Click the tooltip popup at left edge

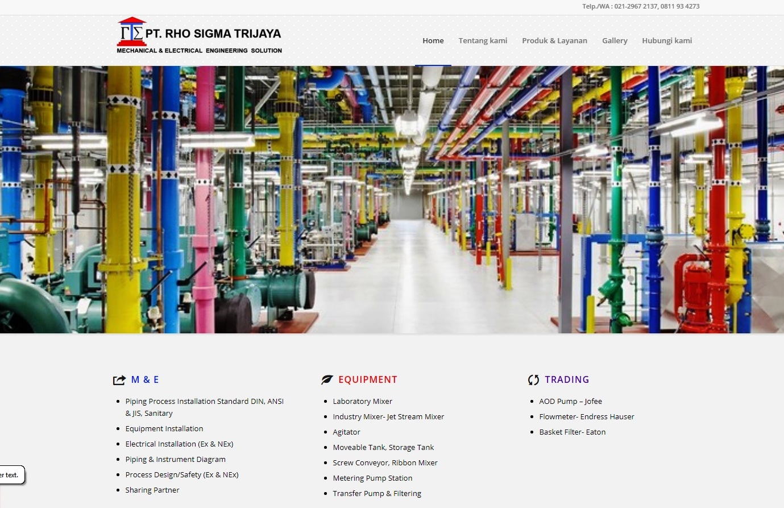11,475
